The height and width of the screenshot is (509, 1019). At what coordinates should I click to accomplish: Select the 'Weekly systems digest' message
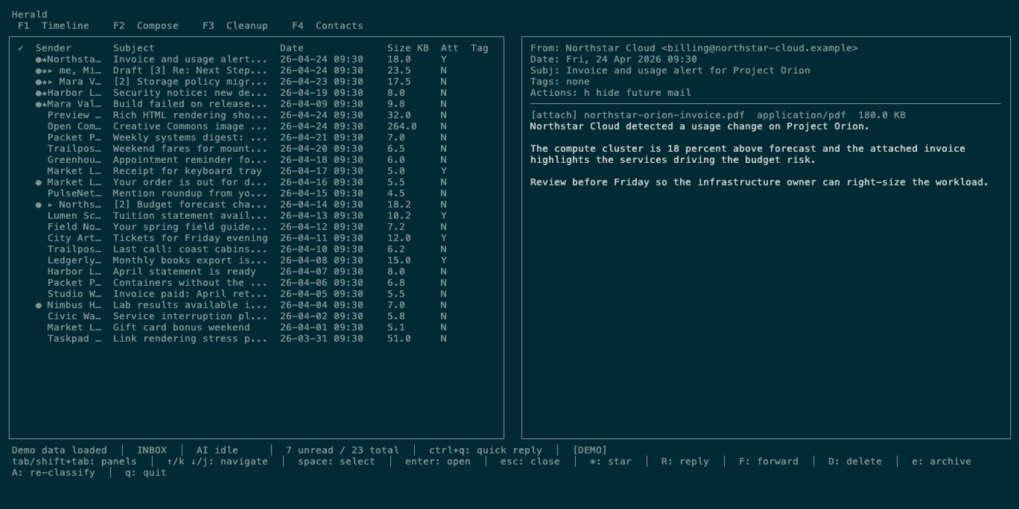coord(256,137)
